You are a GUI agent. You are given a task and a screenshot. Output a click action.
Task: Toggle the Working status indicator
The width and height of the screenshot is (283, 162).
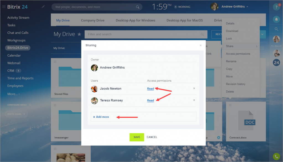pyautogui.click(x=182, y=7)
